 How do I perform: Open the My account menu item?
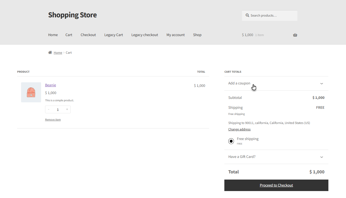(x=176, y=35)
